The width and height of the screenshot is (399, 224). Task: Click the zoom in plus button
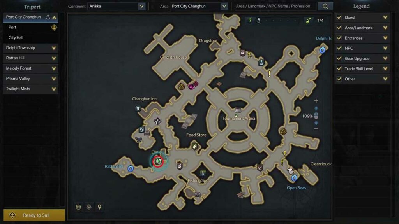316,101
